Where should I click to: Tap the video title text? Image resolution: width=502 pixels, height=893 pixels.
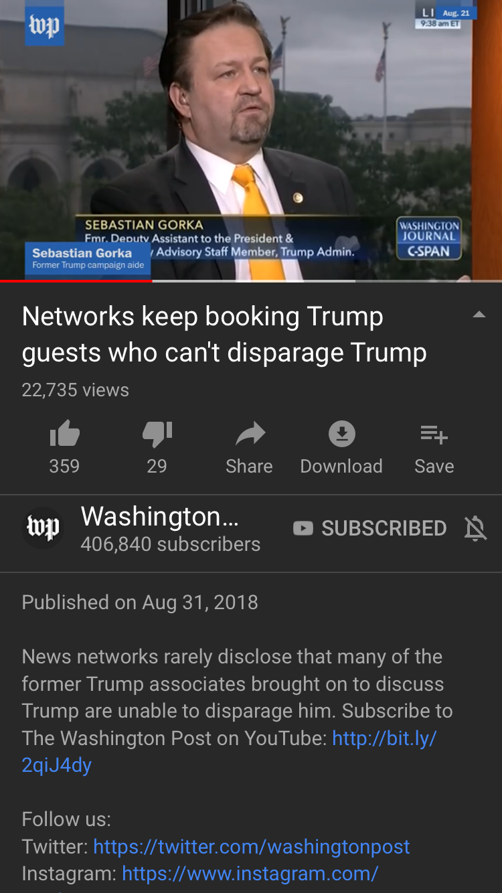(224, 334)
